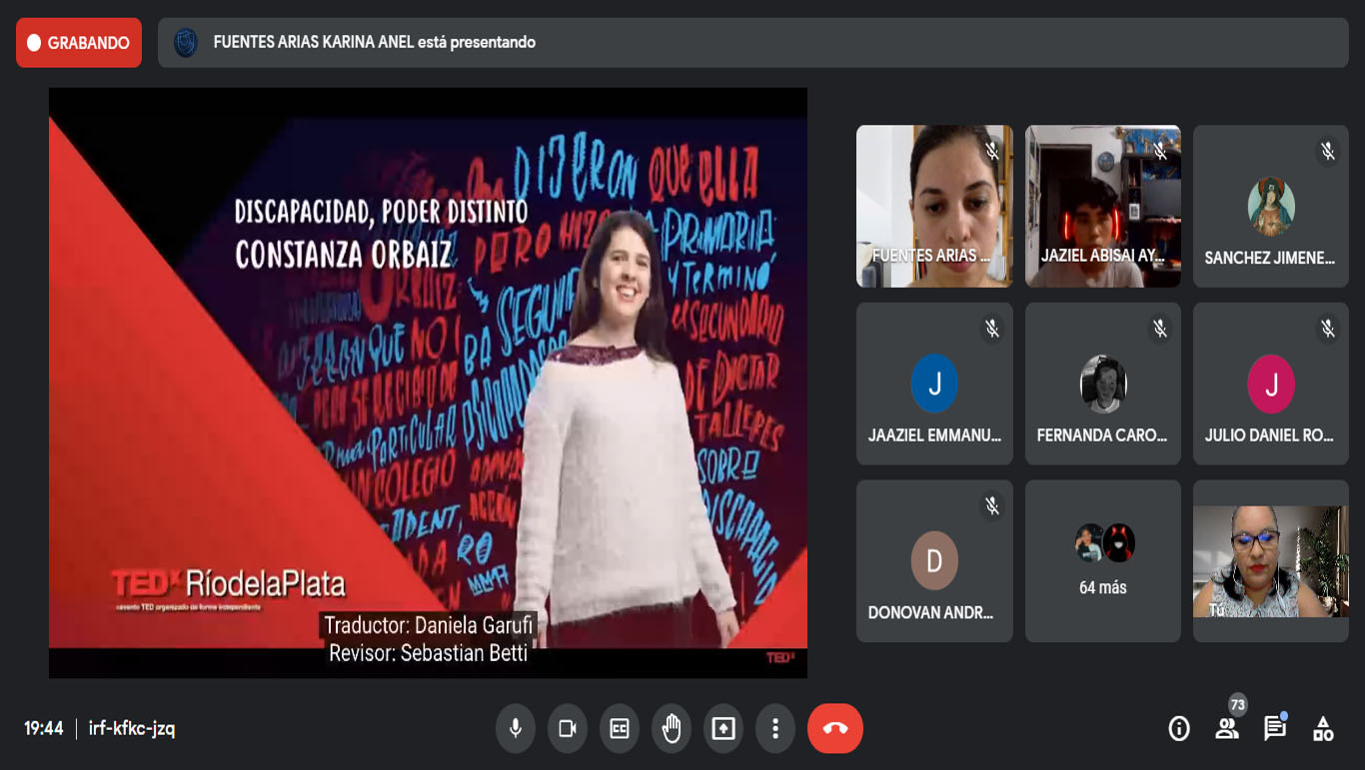
Task: Click the red GRABANDO recording indicator
Action: point(79,43)
